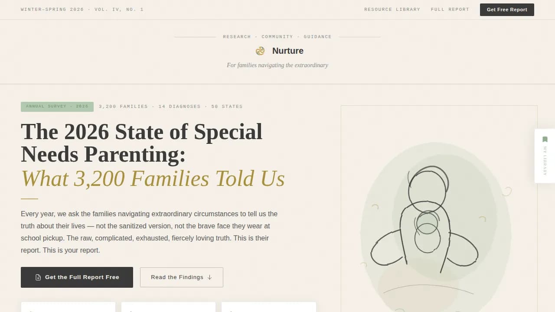
Task: Click the 50 States stat text
Action: [227, 107]
